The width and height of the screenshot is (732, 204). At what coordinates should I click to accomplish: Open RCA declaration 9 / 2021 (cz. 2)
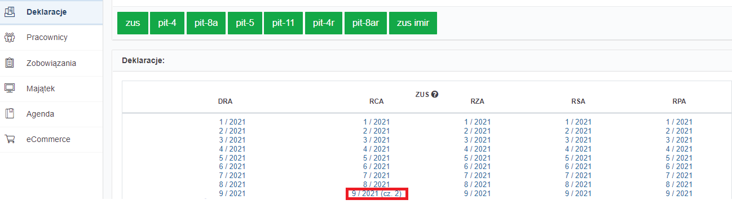pyautogui.click(x=376, y=194)
